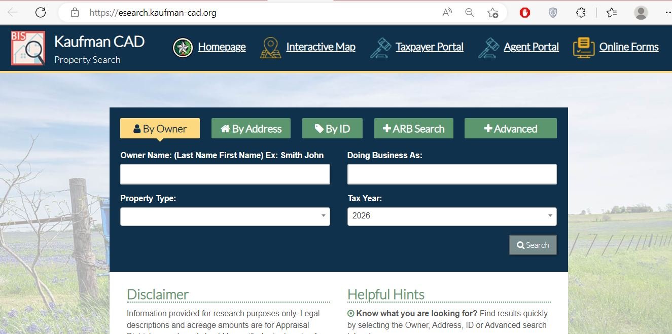Click the Search button
The width and height of the screenshot is (672, 334).
(533, 245)
